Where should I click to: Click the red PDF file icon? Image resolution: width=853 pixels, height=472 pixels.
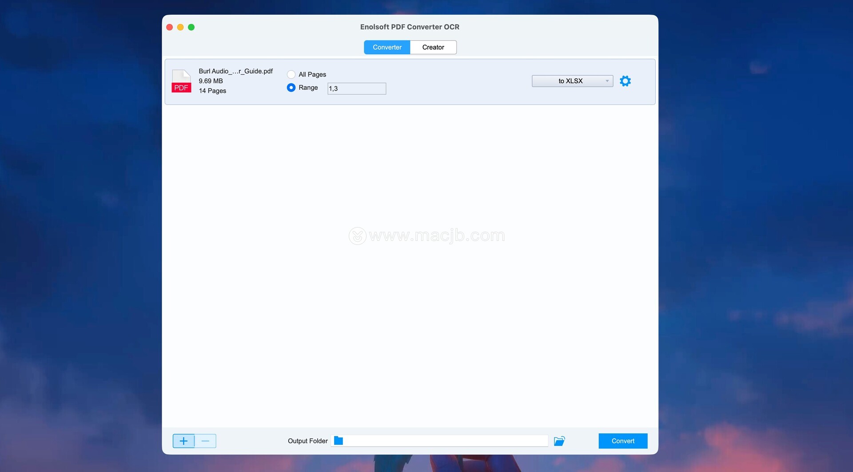181,81
